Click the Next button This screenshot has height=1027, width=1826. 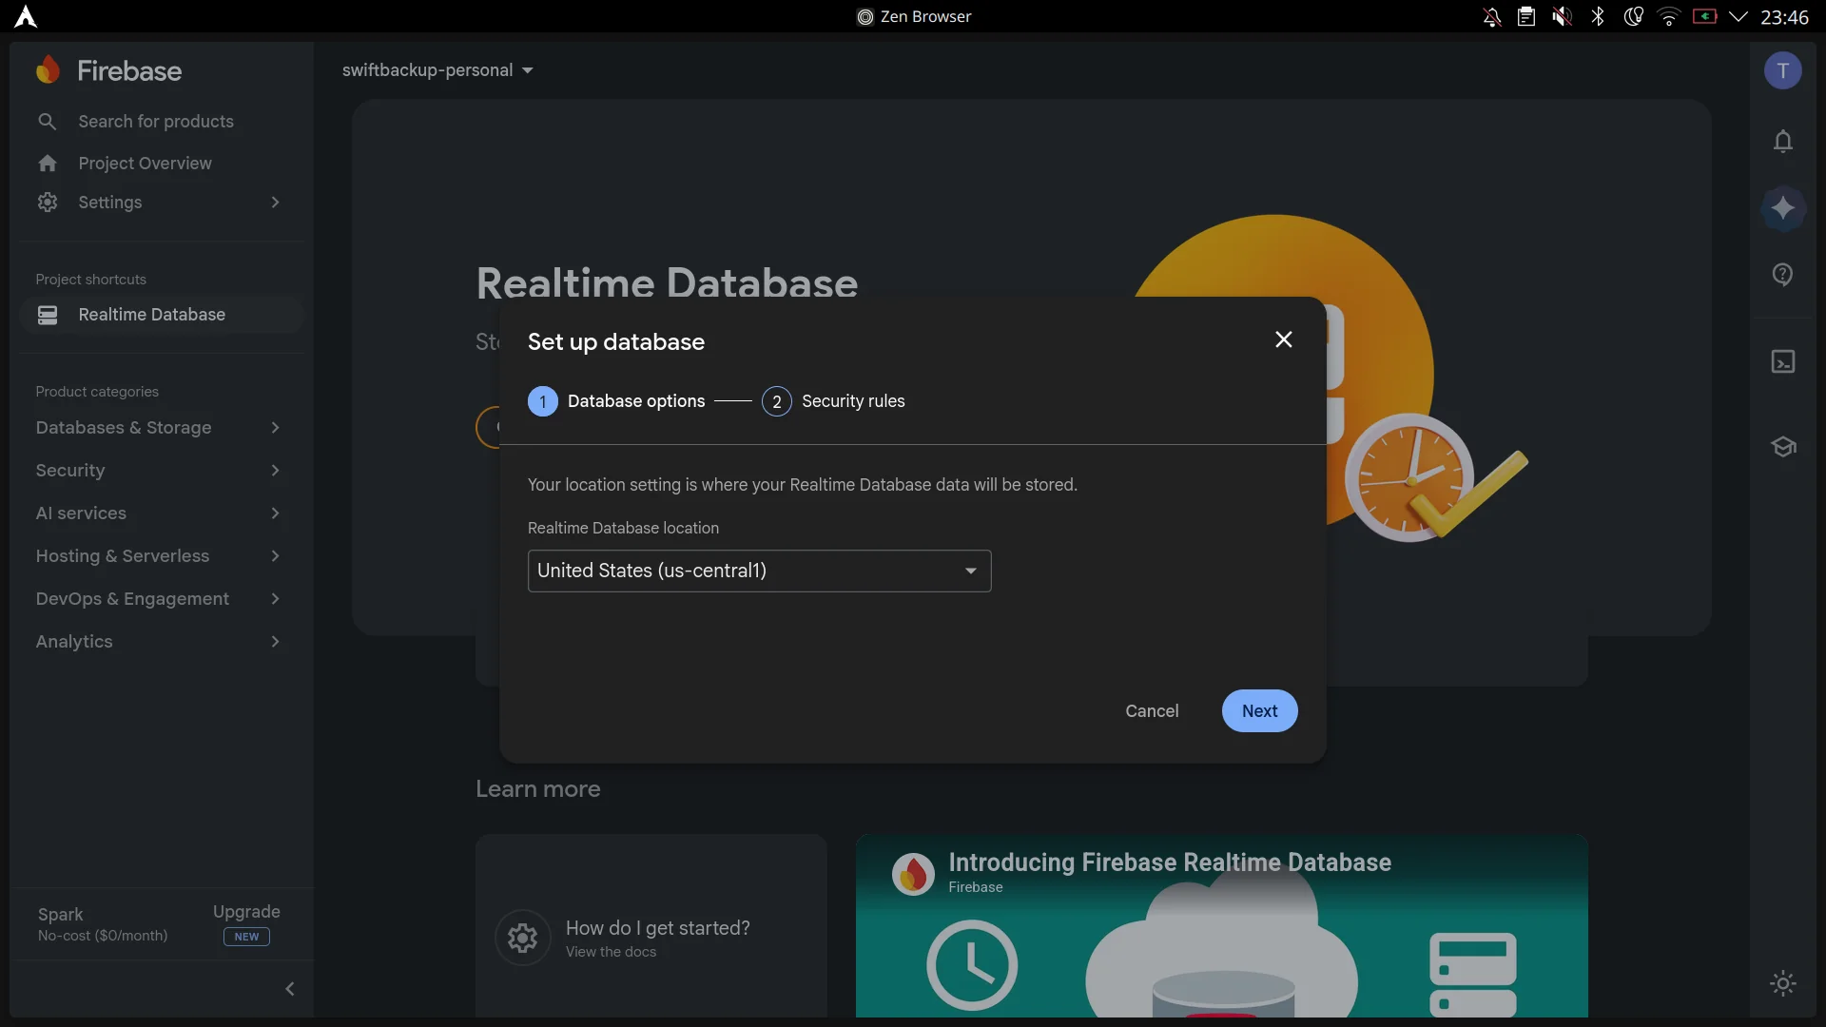point(1259,710)
